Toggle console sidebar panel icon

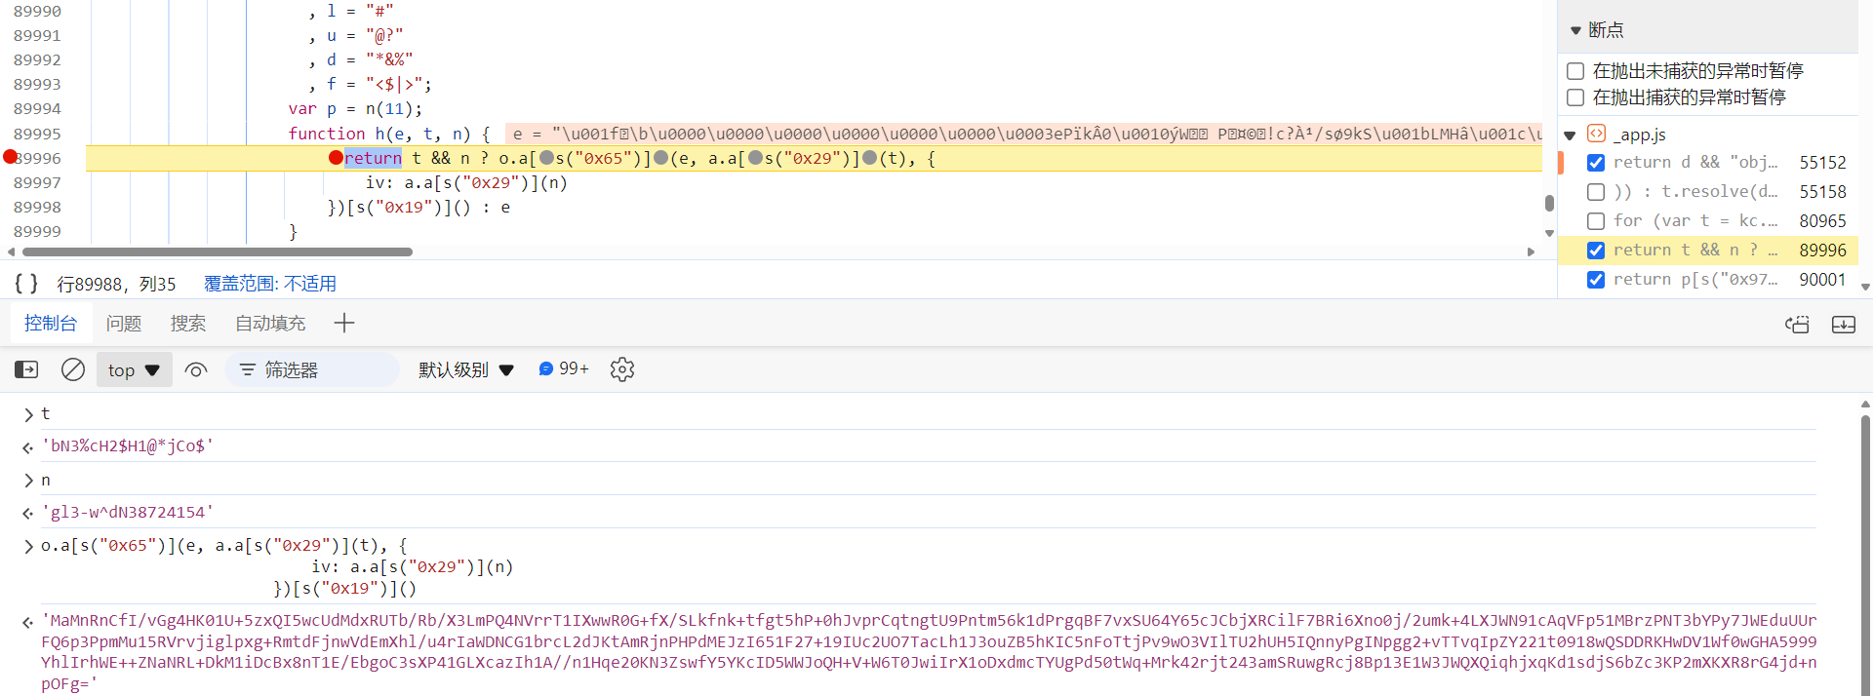pos(26,369)
